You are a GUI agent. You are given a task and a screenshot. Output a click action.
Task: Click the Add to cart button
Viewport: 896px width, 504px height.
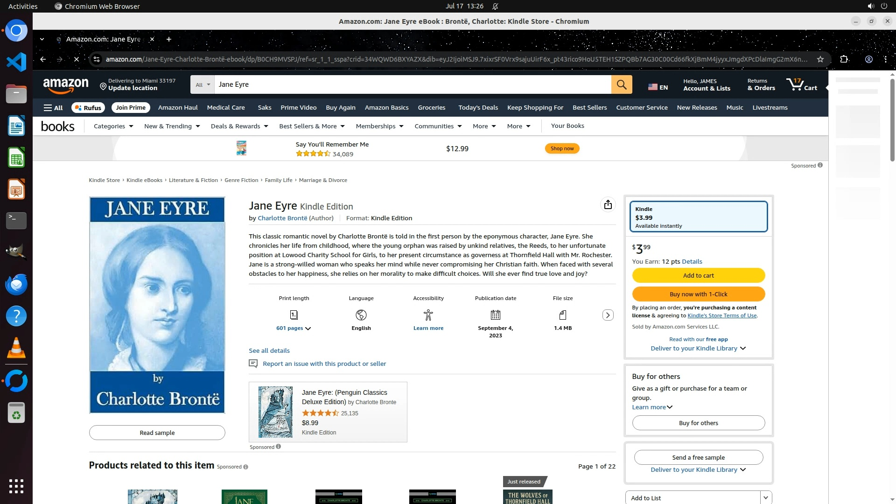[698, 276]
